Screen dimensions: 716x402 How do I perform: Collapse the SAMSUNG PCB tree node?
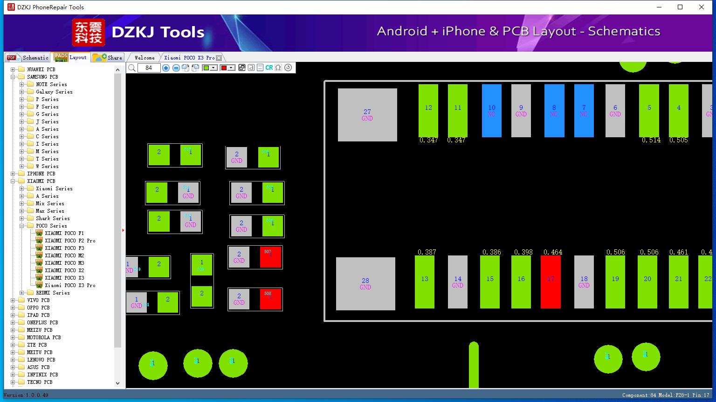pos(13,77)
